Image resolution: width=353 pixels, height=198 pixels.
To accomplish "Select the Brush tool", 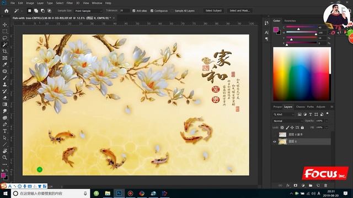I will click(5, 78).
